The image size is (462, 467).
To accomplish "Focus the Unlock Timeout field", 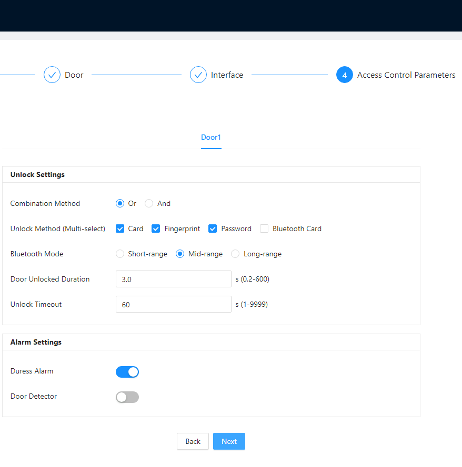I will (174, 304).
